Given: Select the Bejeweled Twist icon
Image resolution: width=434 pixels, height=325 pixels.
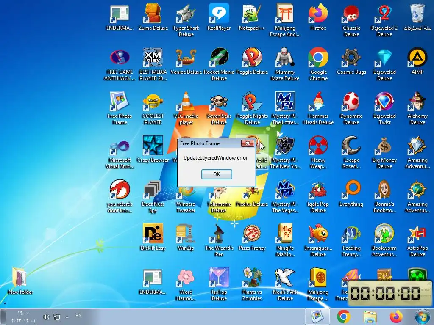Looking at the screenshot, I should (x=384, y=108).
